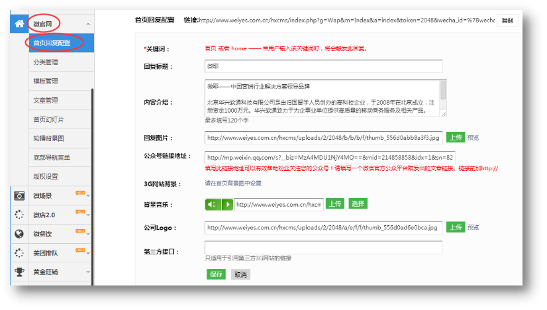This screenshot has width=547, height=310.
Task: Open 版权设置 menu item
Action: (60, 176)
